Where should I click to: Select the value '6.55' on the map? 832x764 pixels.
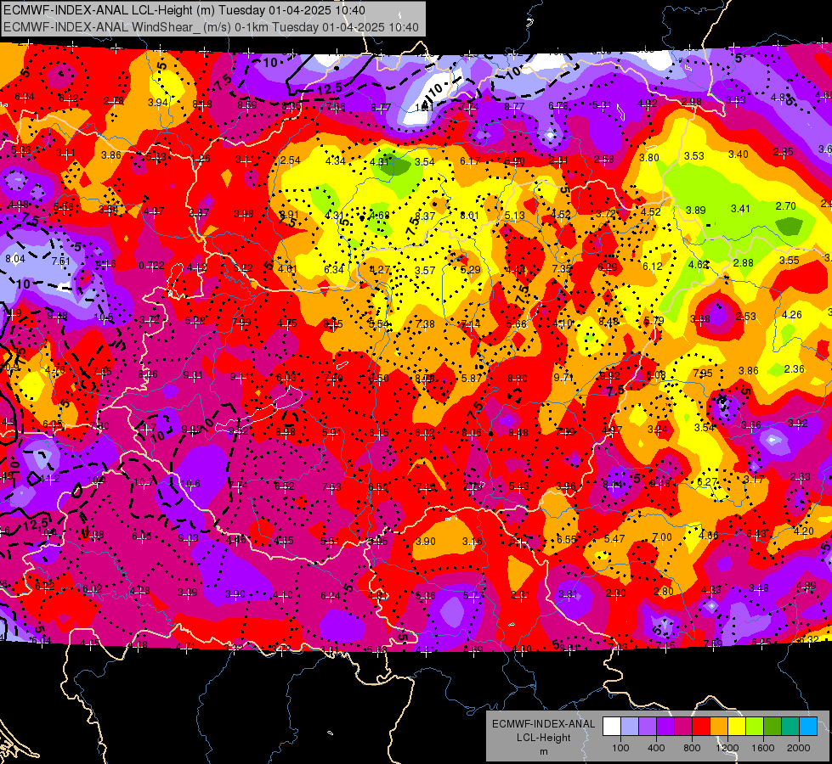(x=567, y=539)
